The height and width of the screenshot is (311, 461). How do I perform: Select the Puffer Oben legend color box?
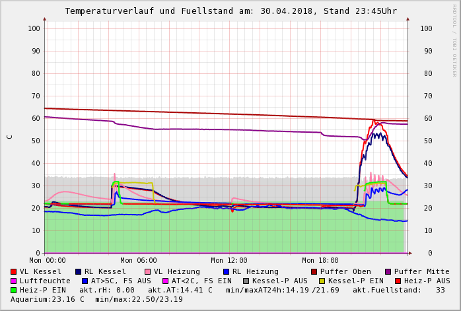click(x=314, y=271)
